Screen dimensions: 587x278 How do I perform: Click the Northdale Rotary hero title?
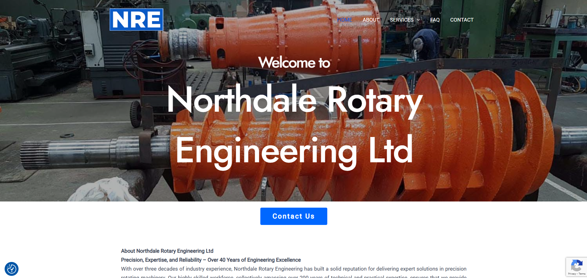(295, 100)
